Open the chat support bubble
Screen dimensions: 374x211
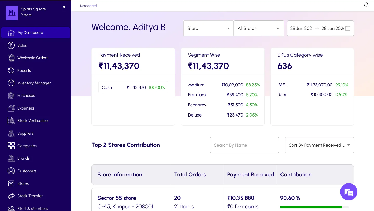[349, 192]
